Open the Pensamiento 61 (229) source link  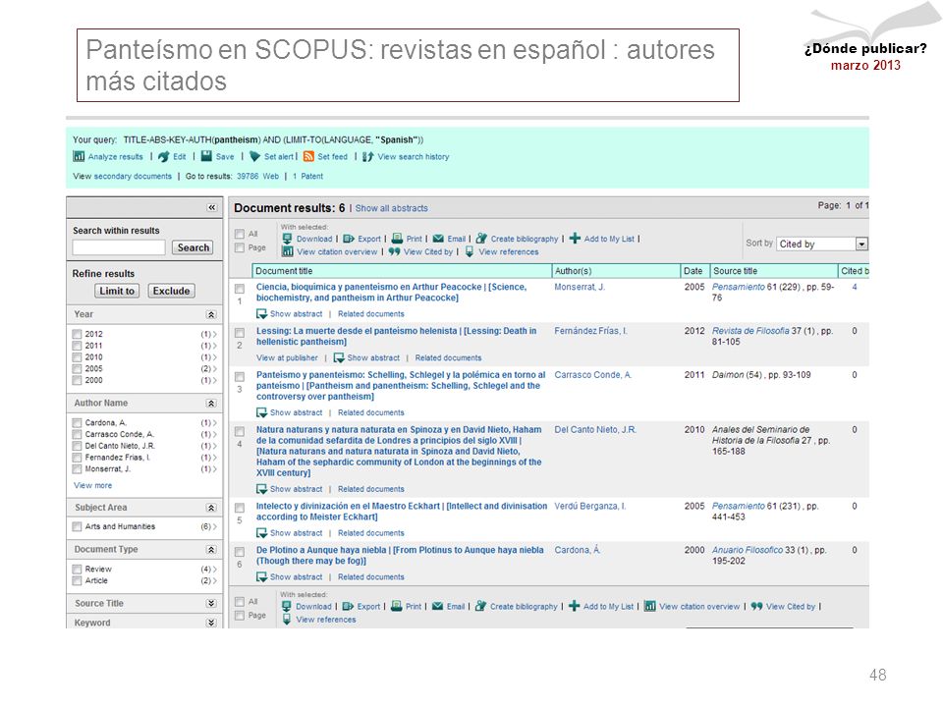pyautogui.click(x=739, y=288)
